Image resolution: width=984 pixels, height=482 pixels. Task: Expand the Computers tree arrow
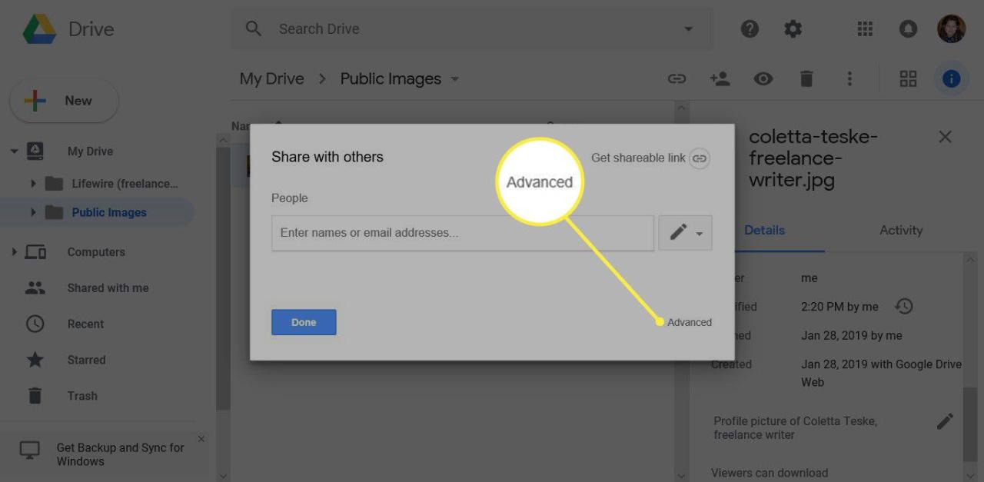point(14,251)
